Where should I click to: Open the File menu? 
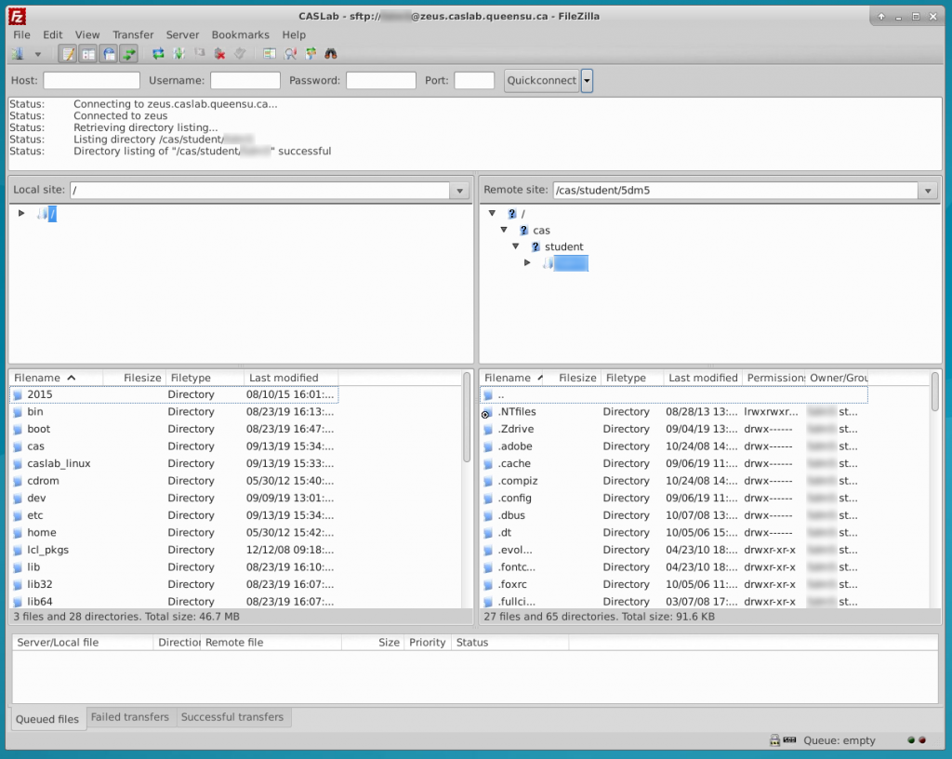(x=21, y=34)
